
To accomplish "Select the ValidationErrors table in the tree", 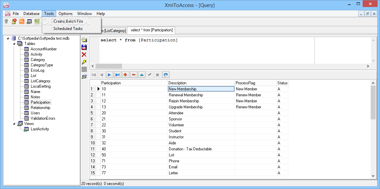I will [x=43, y=118].
